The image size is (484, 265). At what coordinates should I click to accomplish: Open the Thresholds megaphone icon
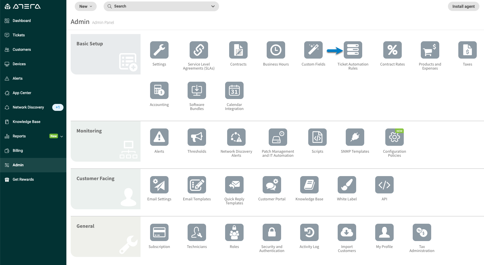197,137
